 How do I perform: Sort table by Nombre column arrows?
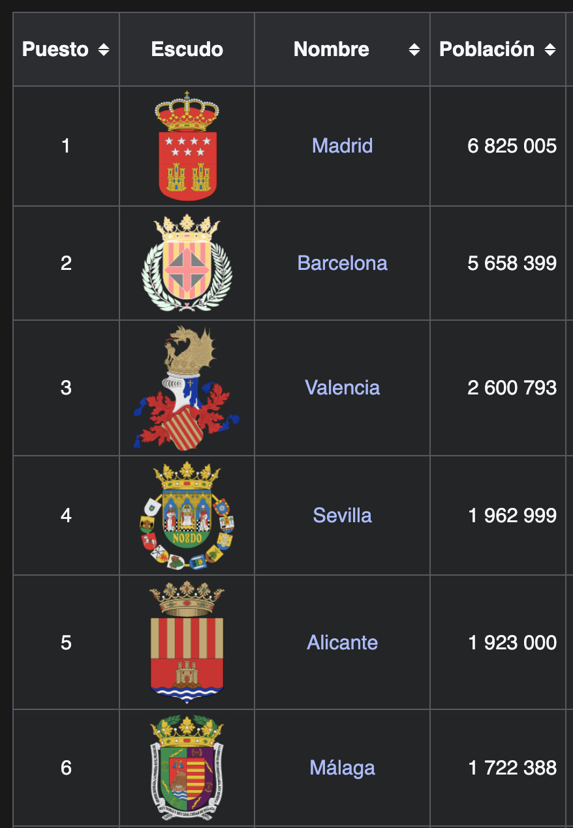(x=414, y=50)
